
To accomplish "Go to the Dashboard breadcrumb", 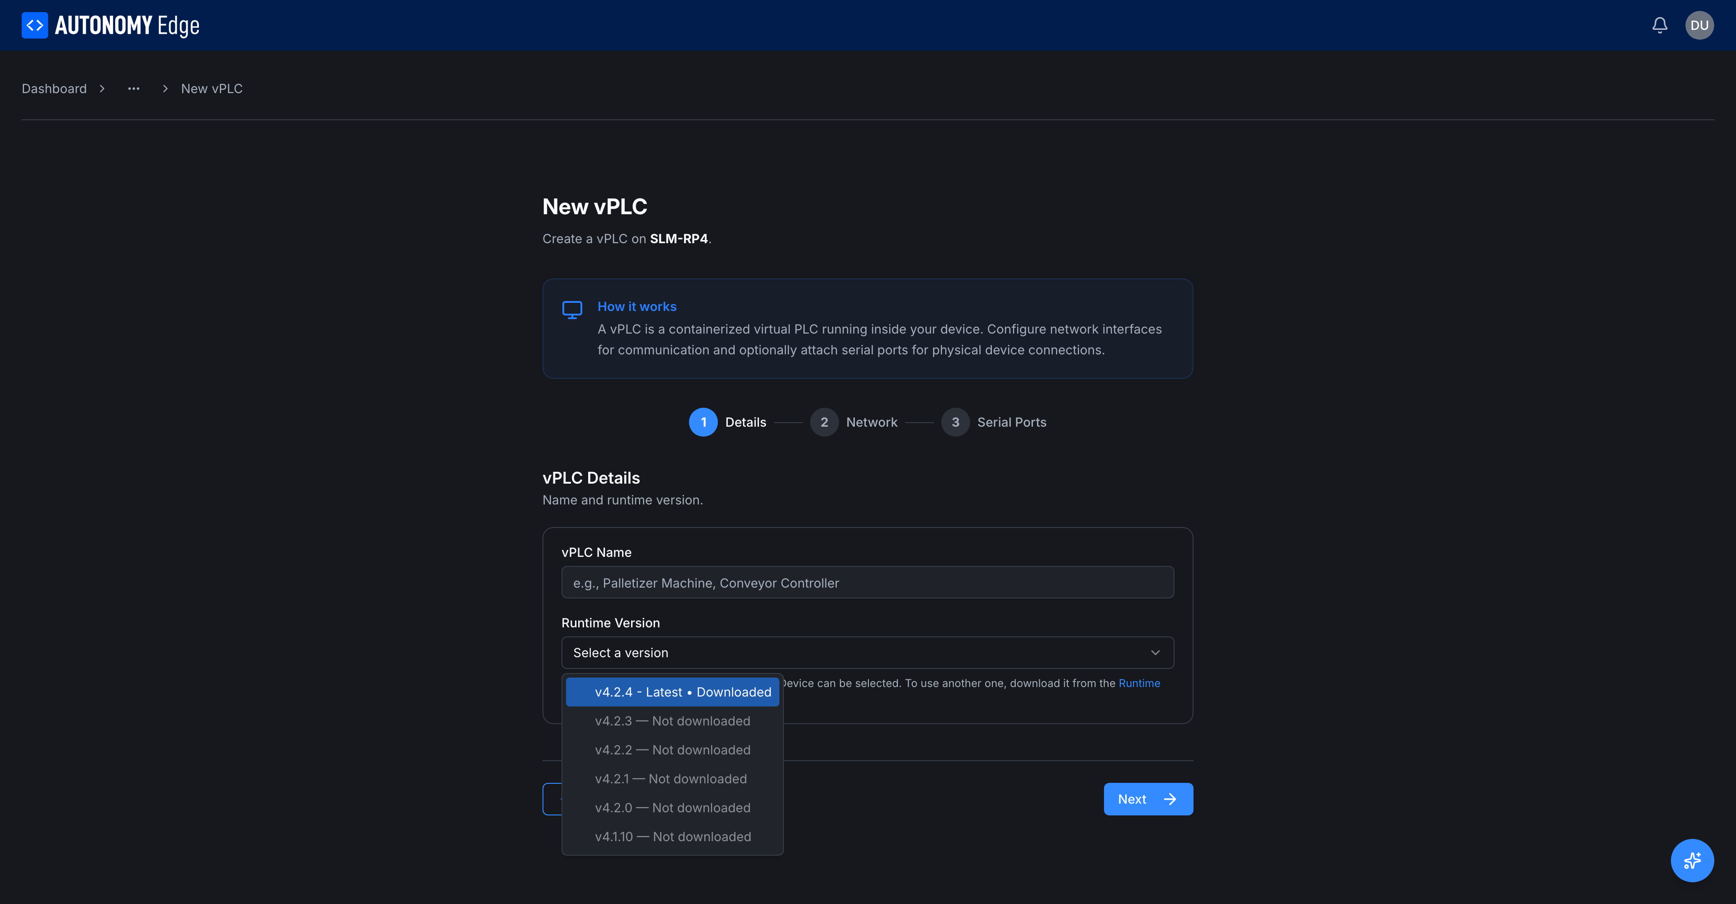I will tap(54, 89).
